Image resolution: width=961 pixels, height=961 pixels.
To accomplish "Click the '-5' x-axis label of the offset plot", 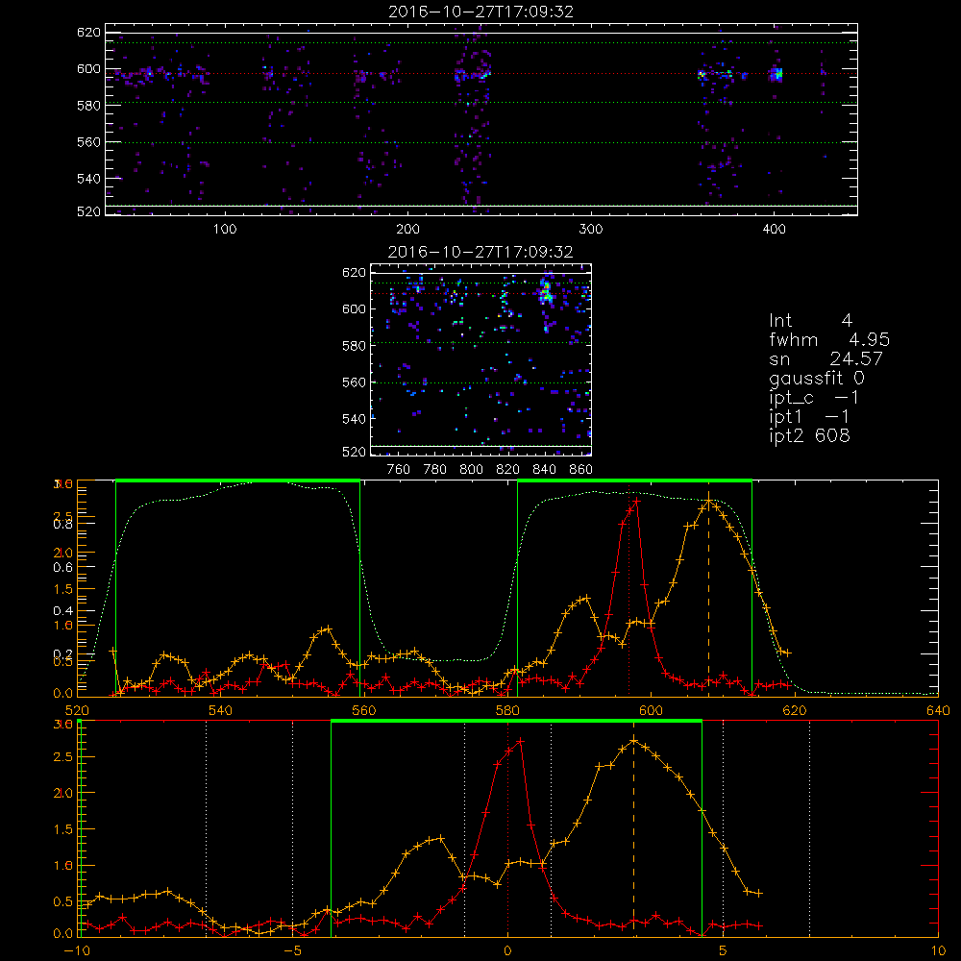I will coord(292,950).
